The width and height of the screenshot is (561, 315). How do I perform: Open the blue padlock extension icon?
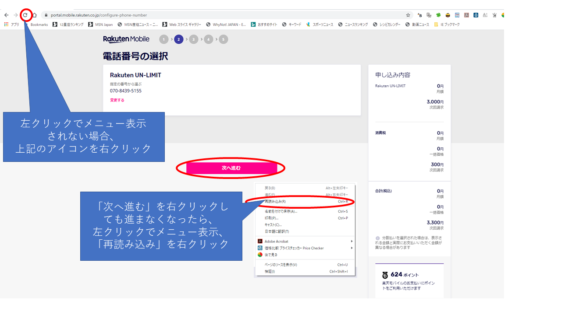click(476, 15)
